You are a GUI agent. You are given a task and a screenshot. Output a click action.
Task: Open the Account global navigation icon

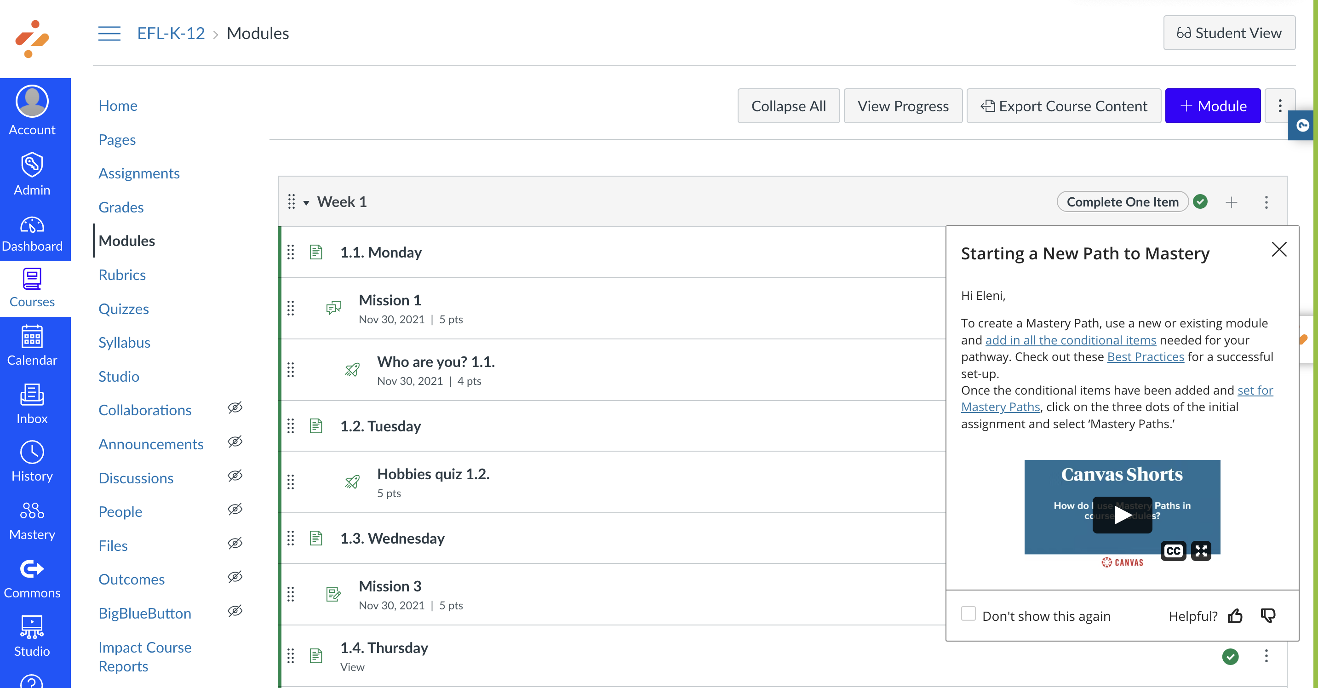[x=32, y=110]
